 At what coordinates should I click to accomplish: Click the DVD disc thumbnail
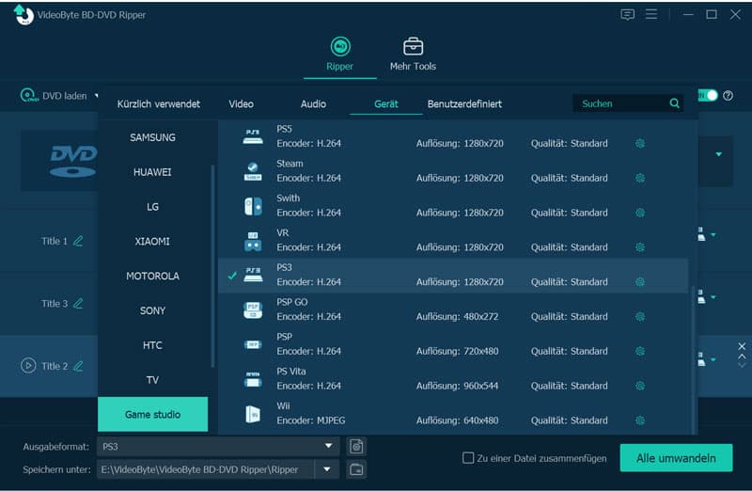click(73, 161)
